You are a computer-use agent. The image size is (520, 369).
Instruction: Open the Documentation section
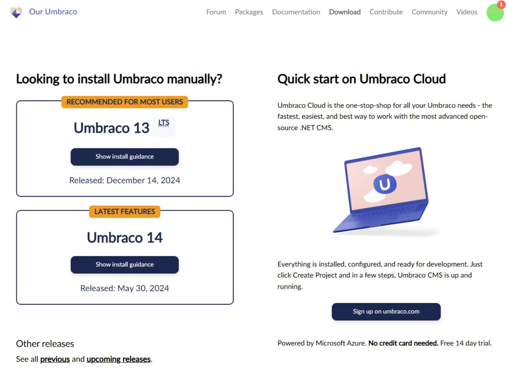point(296,12)
